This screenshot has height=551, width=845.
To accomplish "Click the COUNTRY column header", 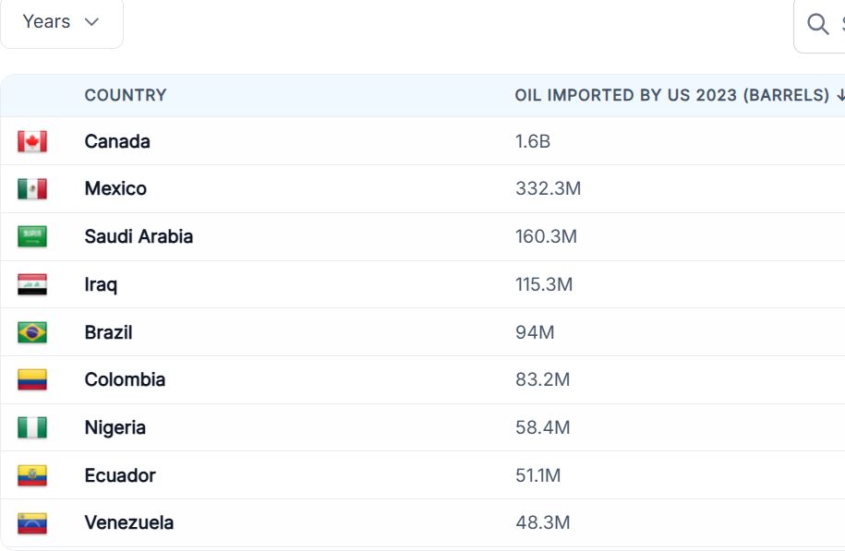I will [x=126, y=95].
